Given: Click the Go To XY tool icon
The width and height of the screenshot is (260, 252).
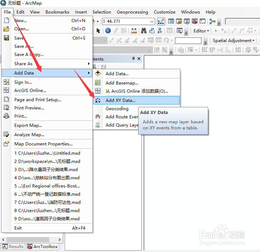Looking at the screenshot, I should (x=160, y=31).
